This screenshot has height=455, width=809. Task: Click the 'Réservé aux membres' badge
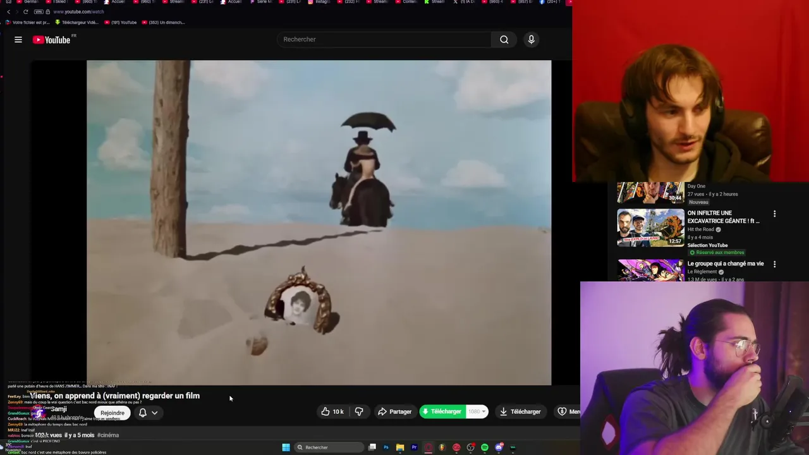(x=717, y=252)
